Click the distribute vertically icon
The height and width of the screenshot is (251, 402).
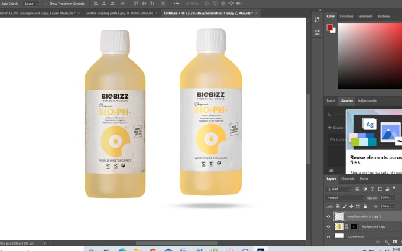(123, 4)
